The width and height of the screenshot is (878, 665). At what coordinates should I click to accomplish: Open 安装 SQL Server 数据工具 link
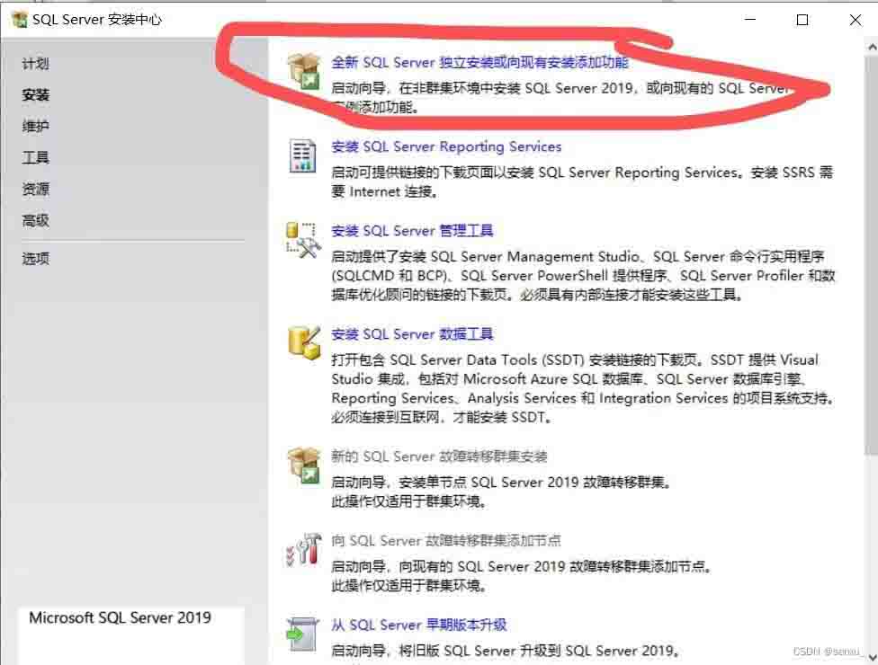click(412, 334)
